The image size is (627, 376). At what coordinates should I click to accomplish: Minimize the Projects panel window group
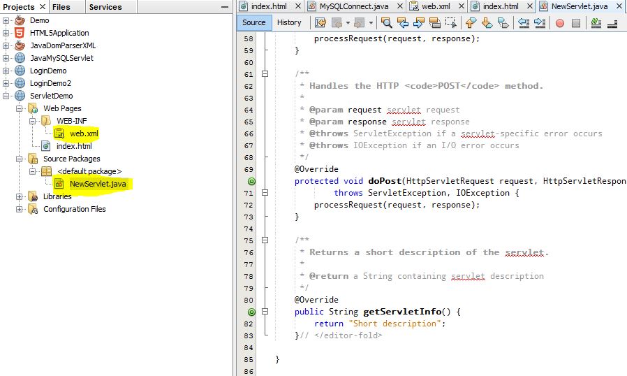coord(225,7)
